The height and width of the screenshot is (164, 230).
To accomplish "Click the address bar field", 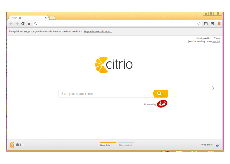I will (x=117, y=24).
